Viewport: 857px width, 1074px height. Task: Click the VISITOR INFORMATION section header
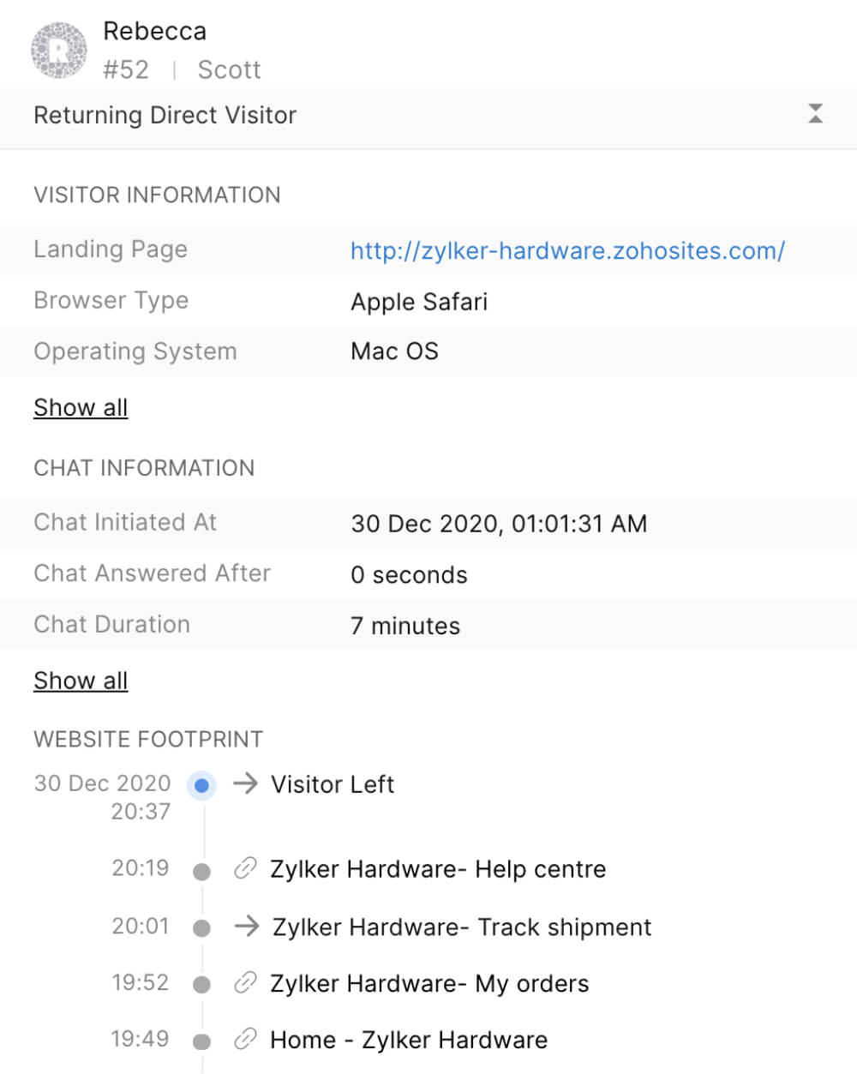pyautogui.click(x=157, y=195)
